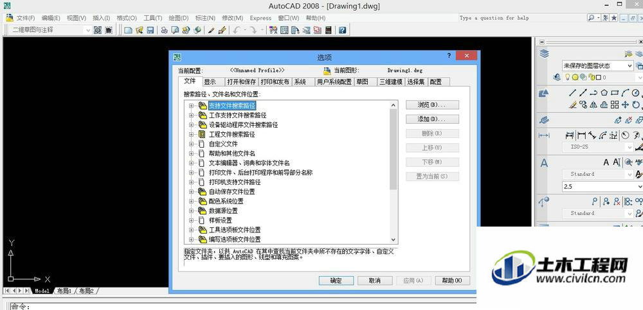Image resolution: width=643 pixels, height=310 pixels.
Task: Select the 自定义文件 tree item
Action: click(223, 144)
